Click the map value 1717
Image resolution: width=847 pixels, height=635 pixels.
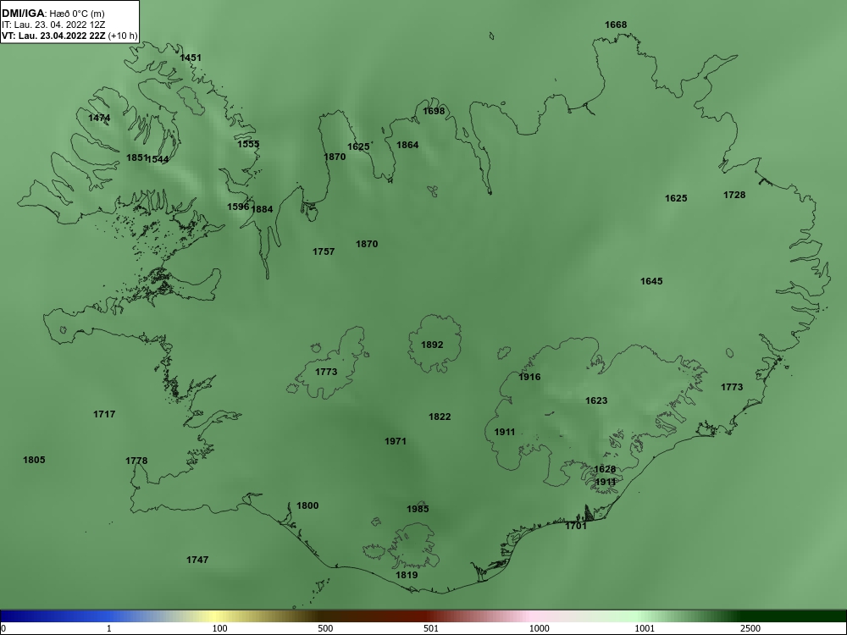point(104,414)
